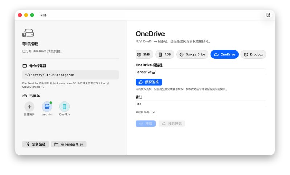Image resolution: width=290 pixels, height=175 pixels.
Task: Click the terminal icon beside 命令行路径
Action: 25,66
